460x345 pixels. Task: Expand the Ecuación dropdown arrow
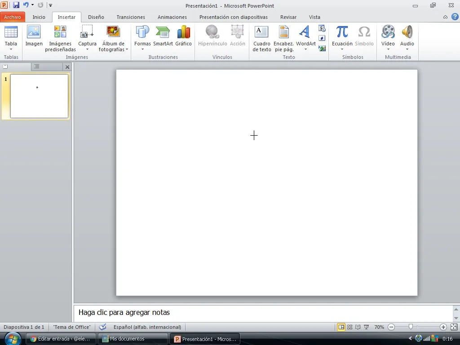pyautogui.click(x=342, y=49)
